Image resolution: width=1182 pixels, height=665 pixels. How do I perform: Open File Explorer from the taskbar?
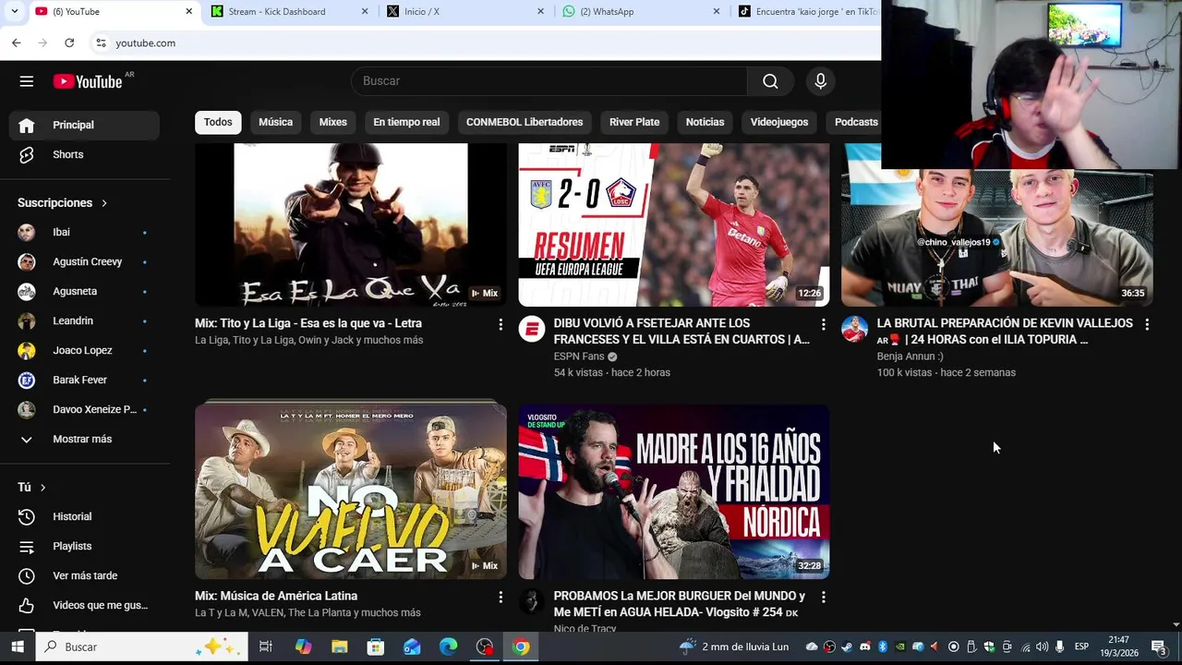339,647
